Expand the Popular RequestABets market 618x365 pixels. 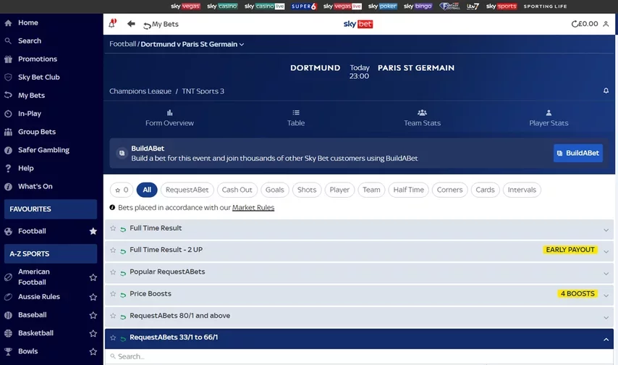pyautogui.click(x=606, y=274)
